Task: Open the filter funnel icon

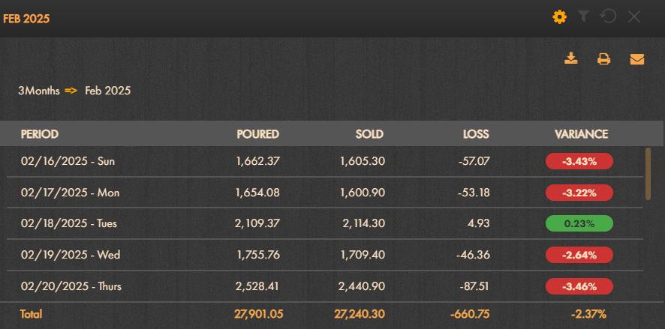Action: [x=584, y=17]
